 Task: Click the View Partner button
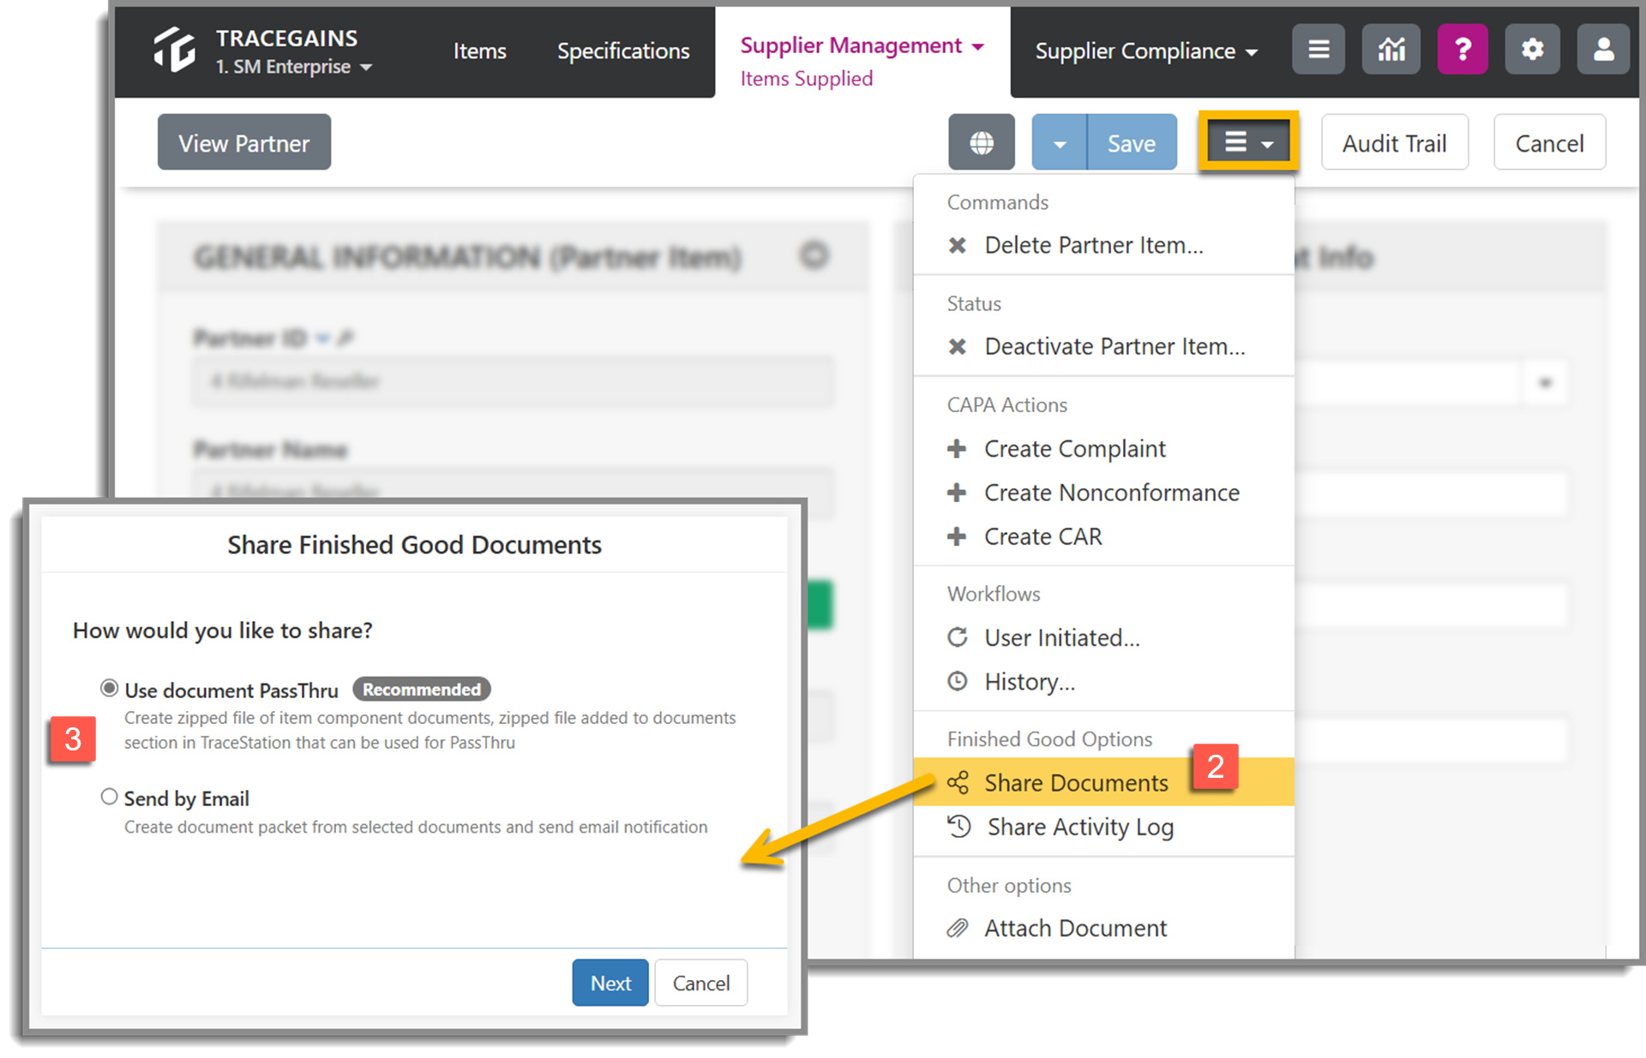tap(243, 143)
